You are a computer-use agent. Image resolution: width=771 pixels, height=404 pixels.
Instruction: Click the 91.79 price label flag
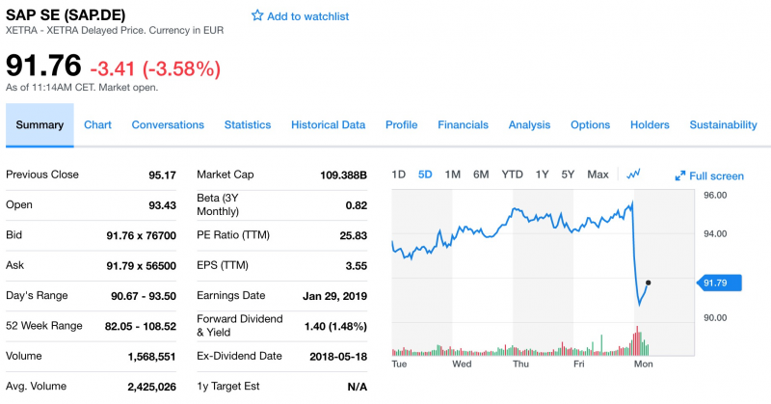click(x=719, y=283)
